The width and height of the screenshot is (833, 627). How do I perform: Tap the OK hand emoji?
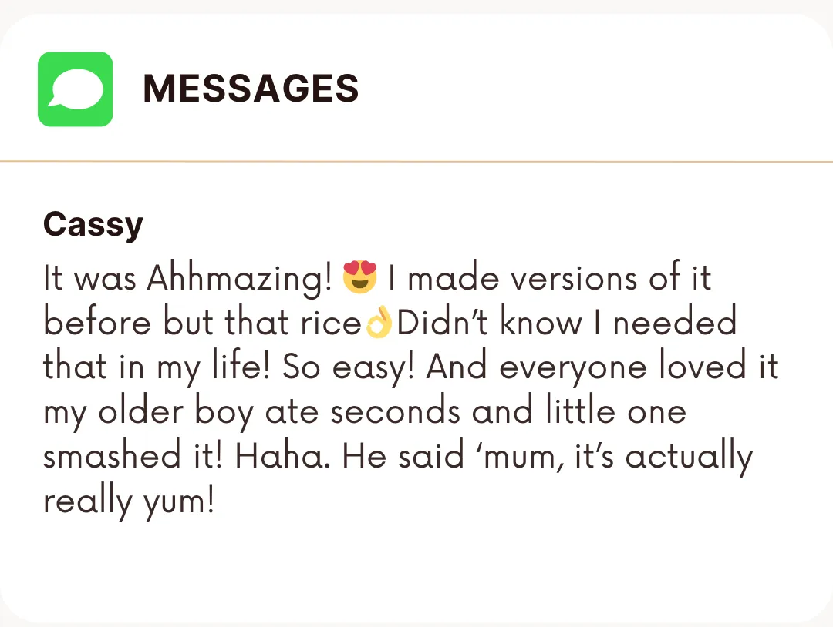(x=379, y=324)
